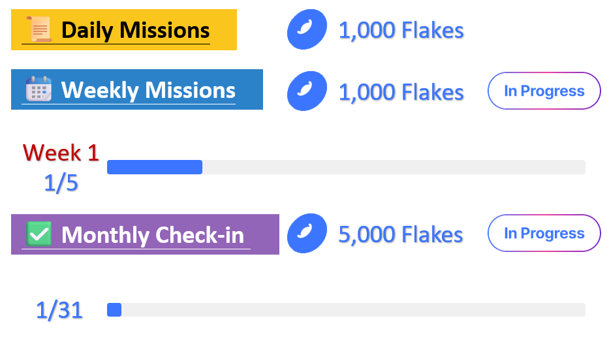This screenshot has width=607, height=346.
Task: Select the Daily Missions 1,000 Flakes reward text
Action: (x=401, y=30)
